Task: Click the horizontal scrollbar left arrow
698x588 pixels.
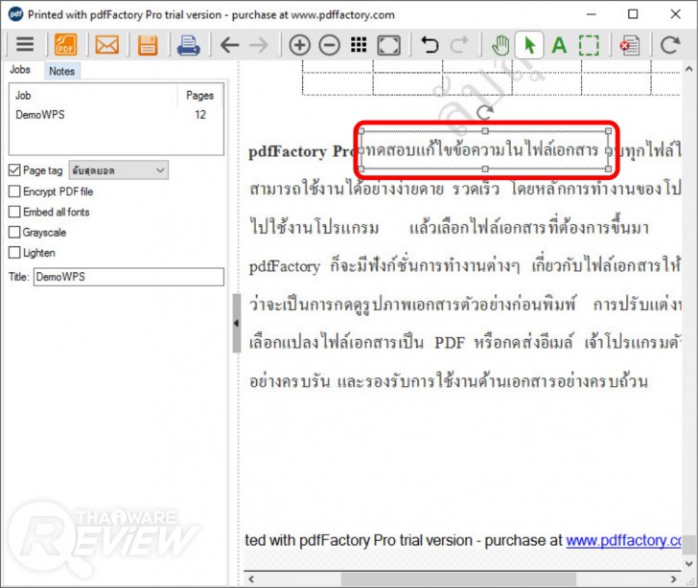Action: pyautogui.click(x=251, y=579)
